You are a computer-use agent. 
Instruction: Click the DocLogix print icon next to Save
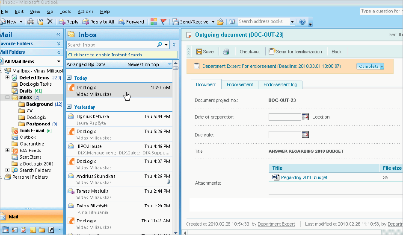tap(226, 52)
